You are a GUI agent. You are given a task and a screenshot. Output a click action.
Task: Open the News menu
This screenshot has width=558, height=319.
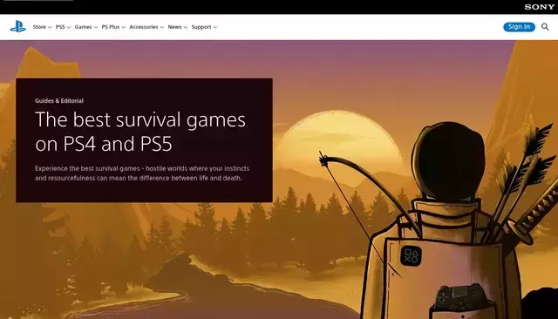pos(174,27)
